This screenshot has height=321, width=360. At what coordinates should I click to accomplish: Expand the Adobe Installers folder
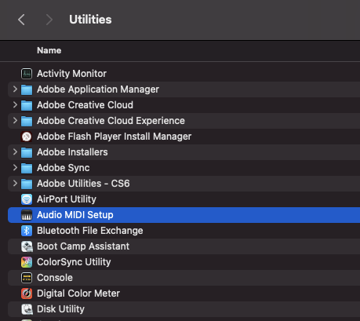pos(15,152)
